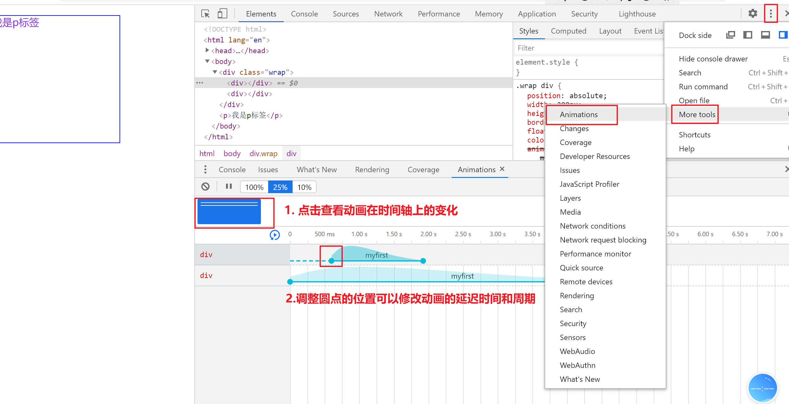Pause all animations button
Screen dimensions: 789x404
tap(229, 186)
